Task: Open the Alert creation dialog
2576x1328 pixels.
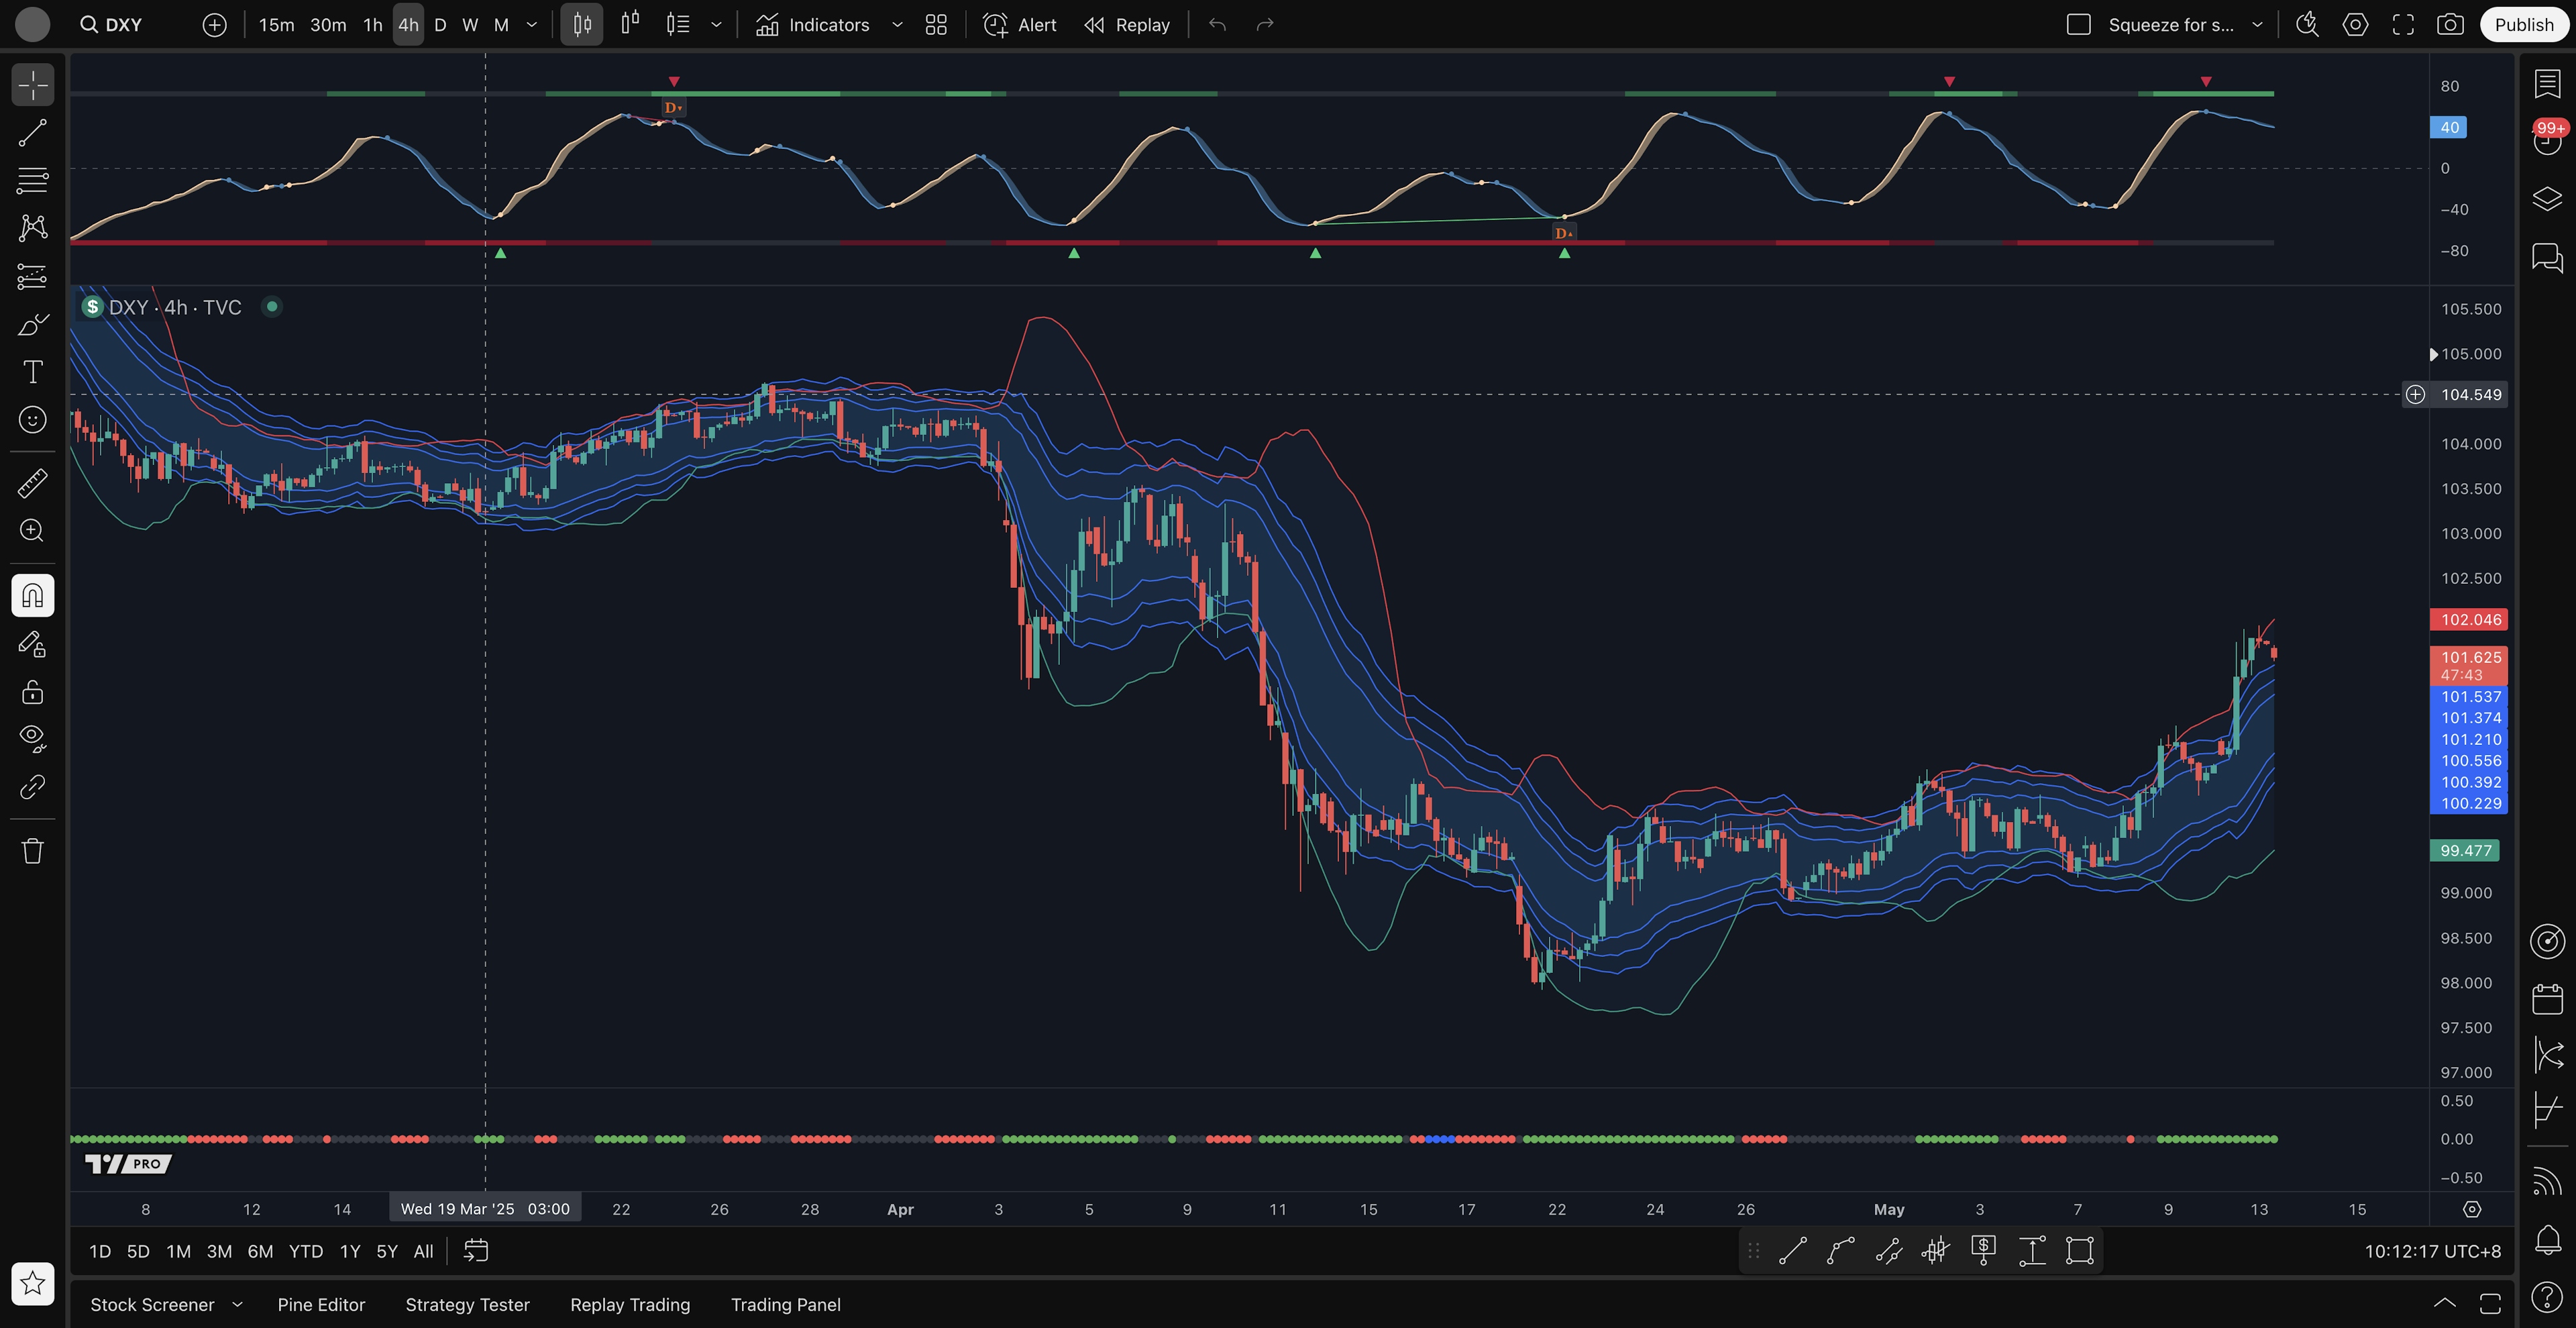Action: pos(1020,25)
